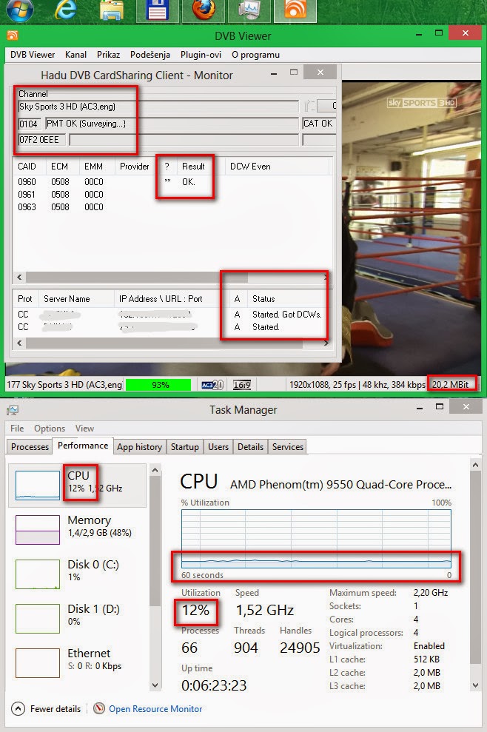Collapse with Fewer details arrow

click(x=18, y=708)
